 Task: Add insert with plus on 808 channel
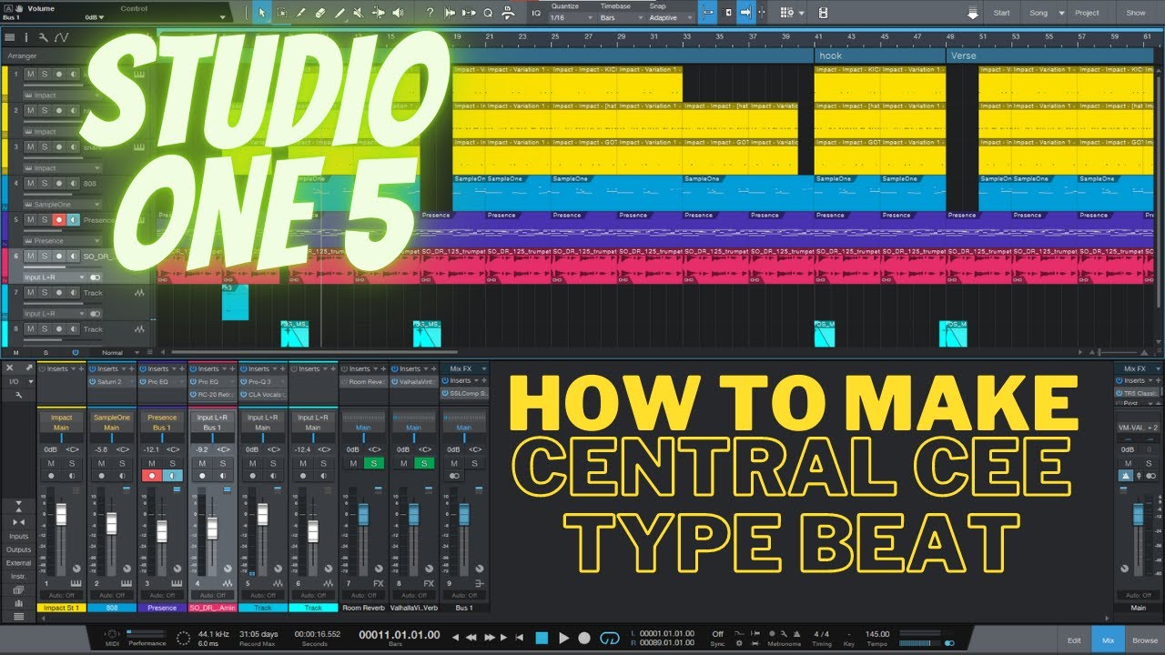tap(130, 369)
